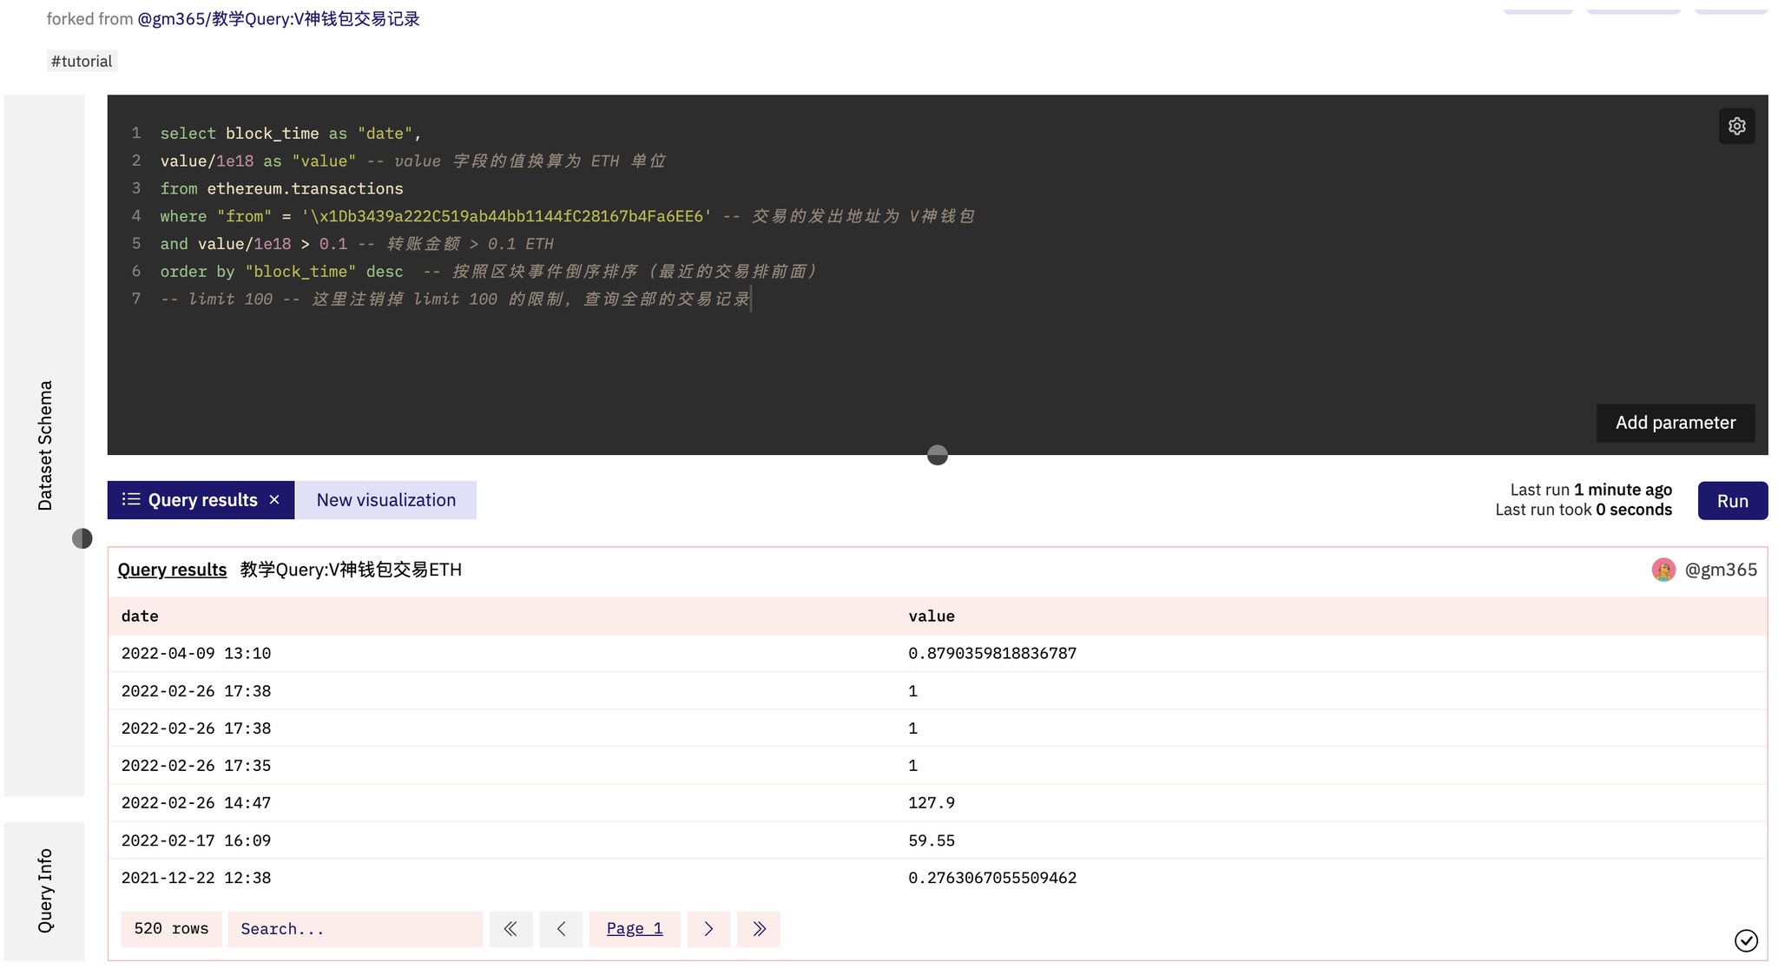Screen dimensions: 1778x969
Task: Click the results Search field
Action: pos(354,929)
